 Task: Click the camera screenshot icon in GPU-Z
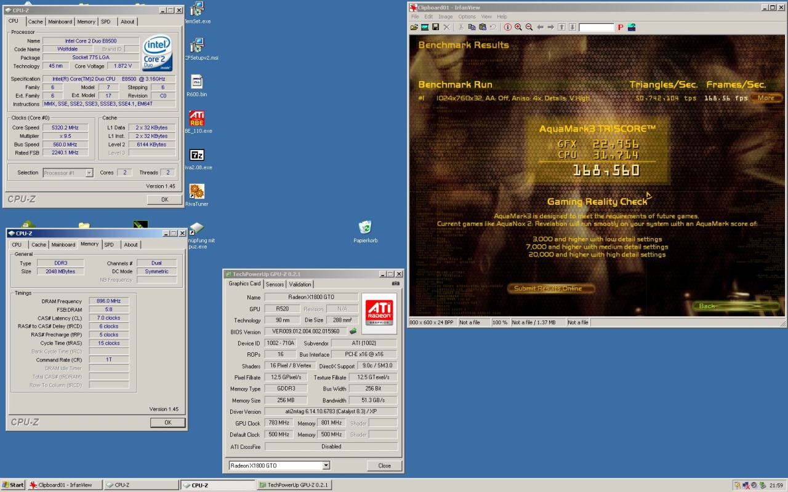tap(395, 284)
